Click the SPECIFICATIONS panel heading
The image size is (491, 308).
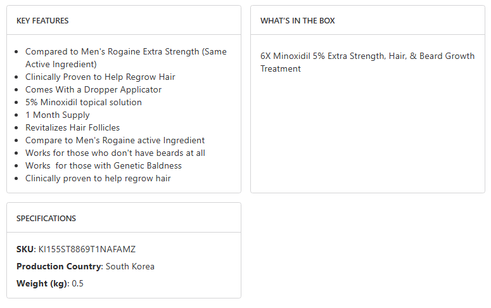click(x=46, y=219)
